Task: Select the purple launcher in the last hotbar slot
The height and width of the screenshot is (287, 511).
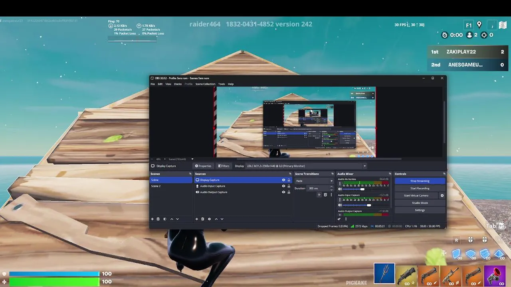Action: pos(495,276)
